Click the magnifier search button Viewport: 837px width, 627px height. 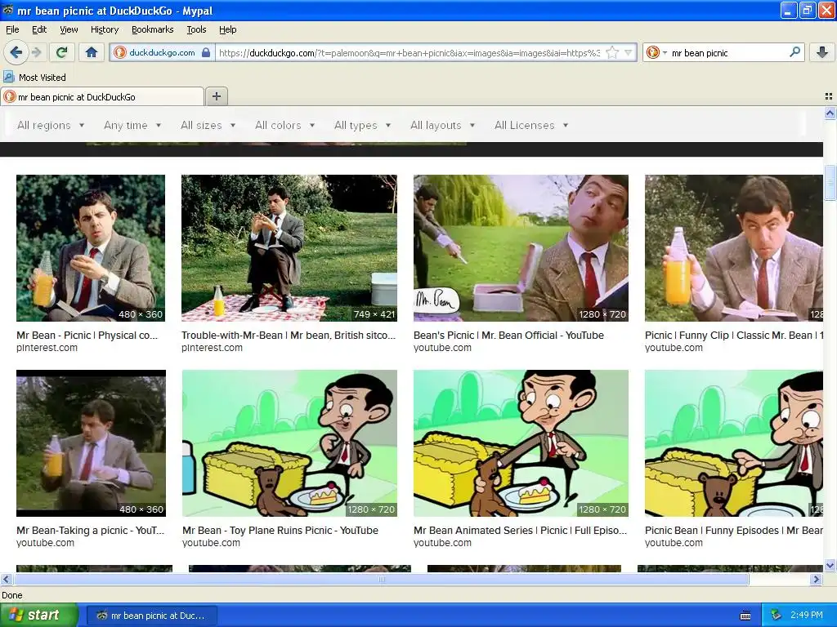794,52
